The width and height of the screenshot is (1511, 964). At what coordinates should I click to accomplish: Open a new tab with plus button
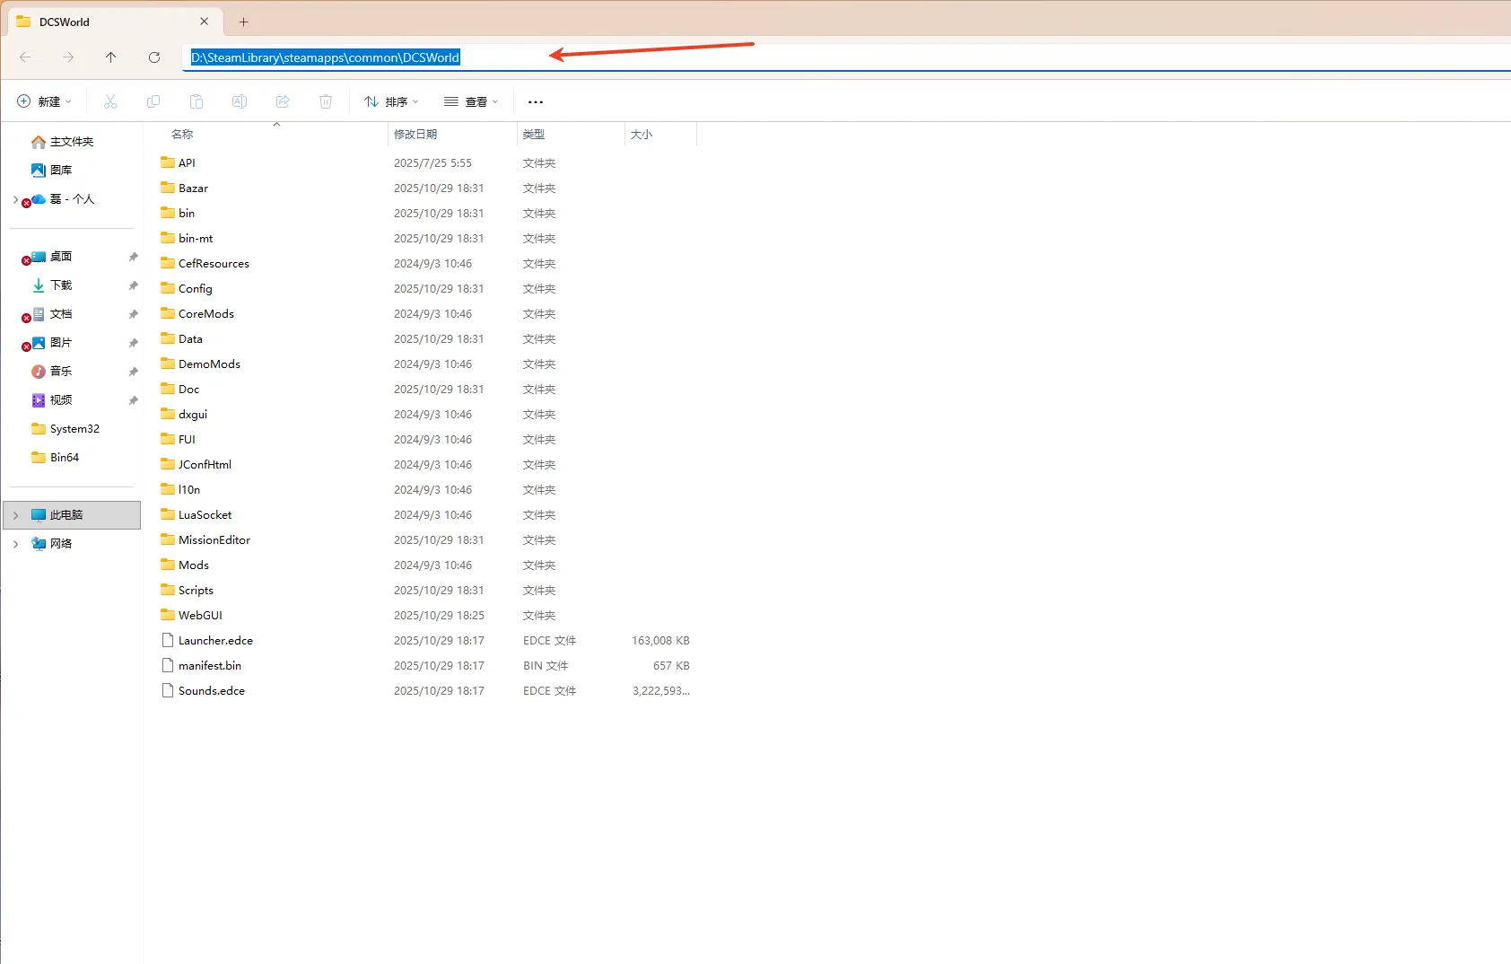click(243, 22)
